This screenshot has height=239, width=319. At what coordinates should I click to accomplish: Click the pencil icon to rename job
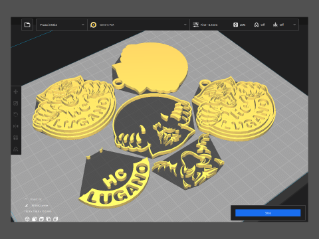27,206
